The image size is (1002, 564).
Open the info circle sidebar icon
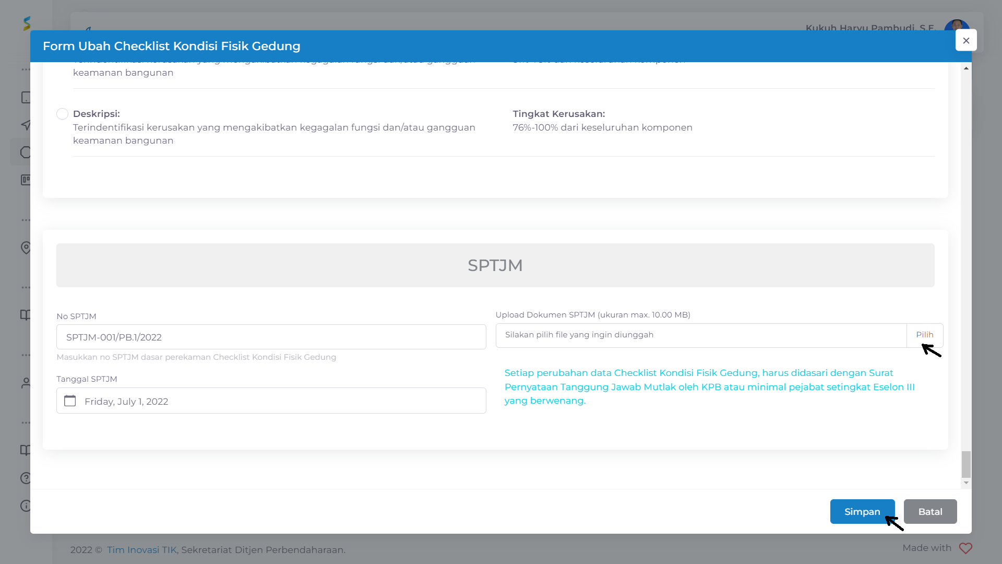coord(26,506)
